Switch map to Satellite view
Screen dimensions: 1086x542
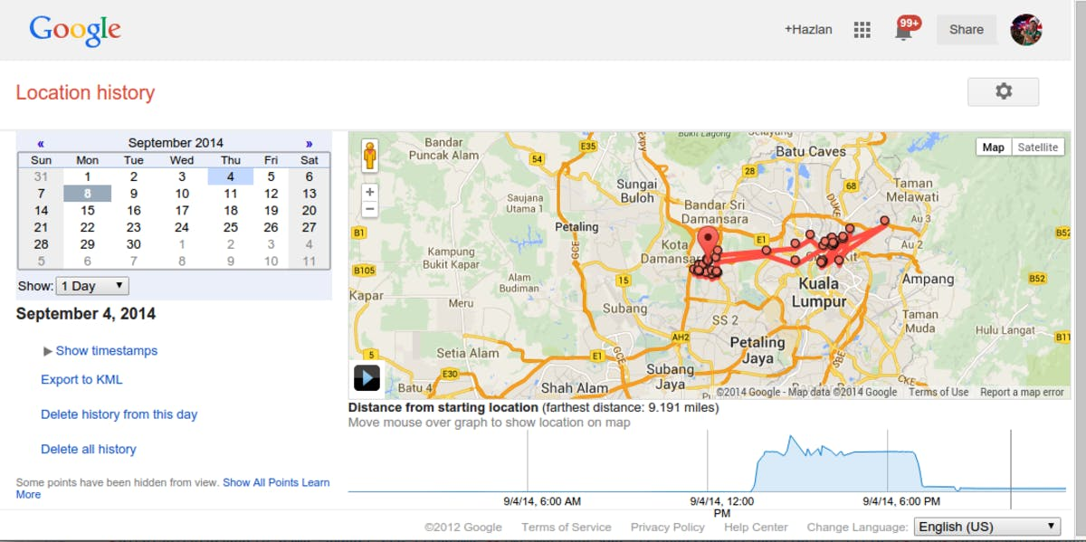[1038, 147]
